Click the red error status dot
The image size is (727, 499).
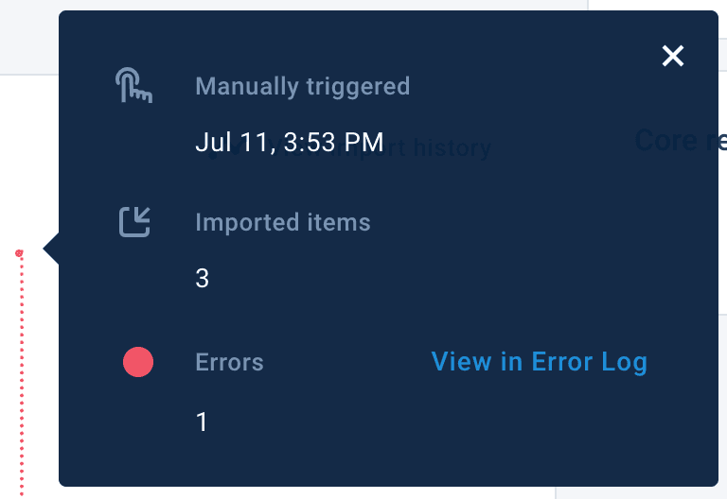click(138, 362)
